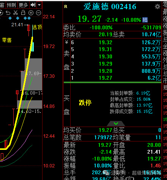Open the 更多 menu tab
The image size is (167, 180).
(23, 5)
